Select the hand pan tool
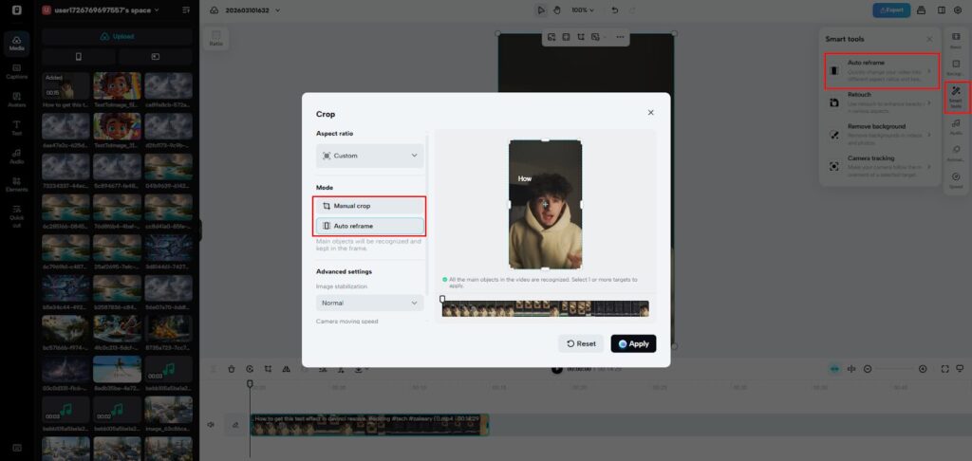The image size is (972, 461). [x=559, y=10]
